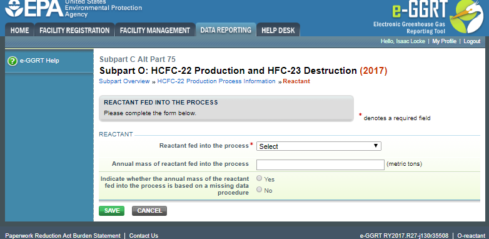489x239 pixels.
Task: Click the Contact Us footer link
Action: click(144, 236)
